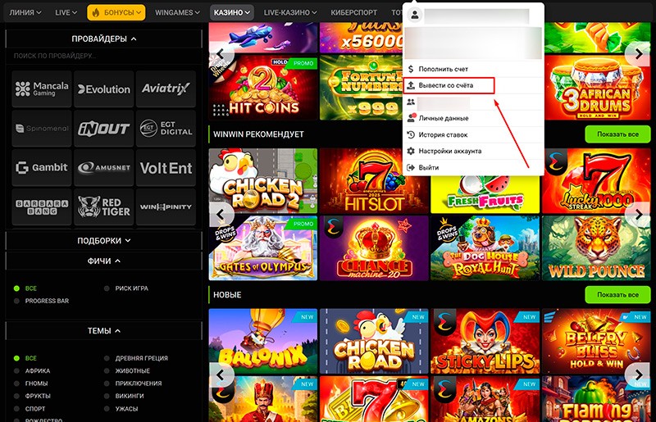Open the Live dropdown menu
Screen dimensions: 656x422
pyautogui.click(x=66, y=12)
